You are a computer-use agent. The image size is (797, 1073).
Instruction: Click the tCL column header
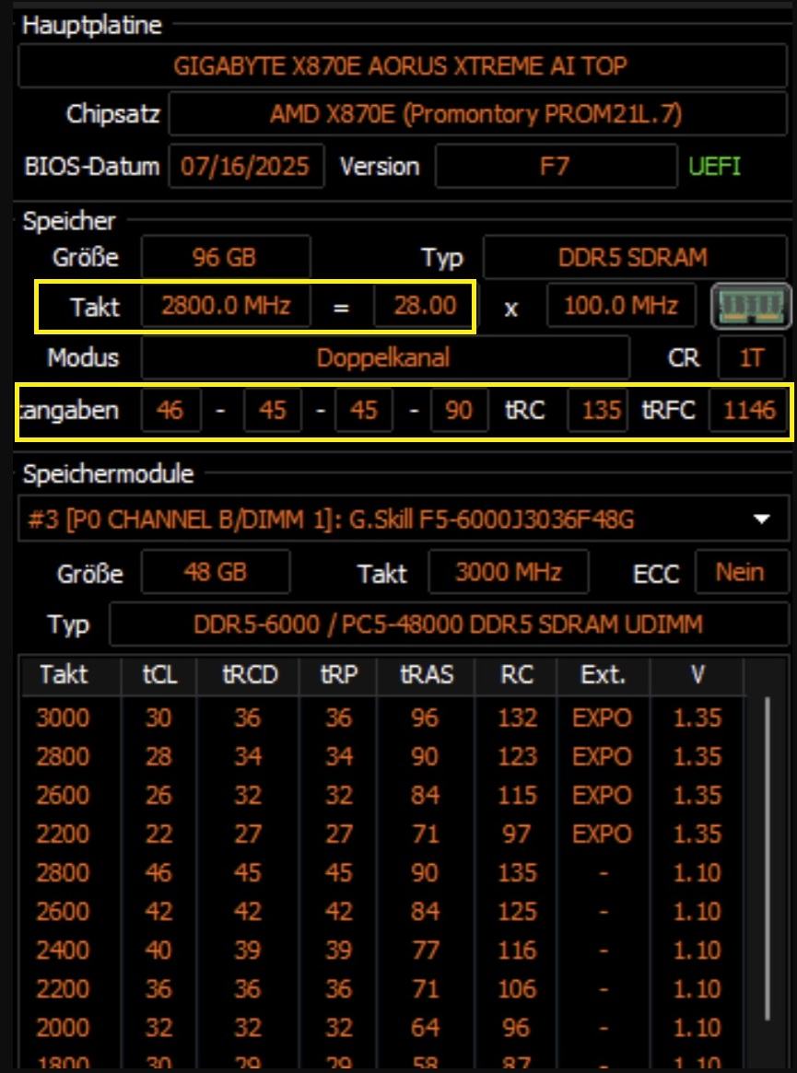pos(159,675)
